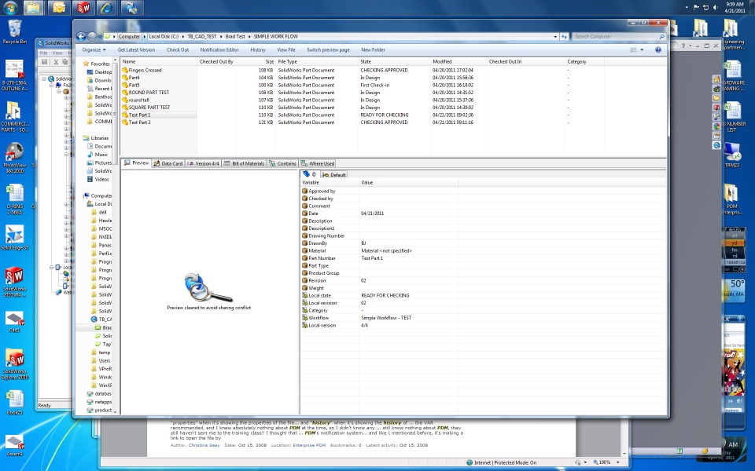Viewport: 755px width, 471px height.
Task: Open the Bill of Materials tab
Action: tap(244, 163)
